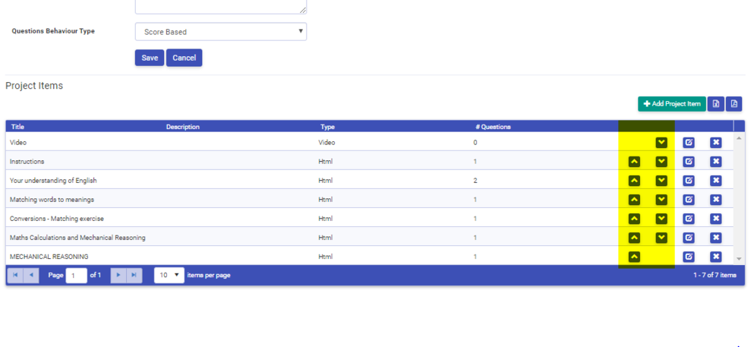Delete the MECHANICAL REASONING item
The image size is (754, 347).
pos(715,257)
